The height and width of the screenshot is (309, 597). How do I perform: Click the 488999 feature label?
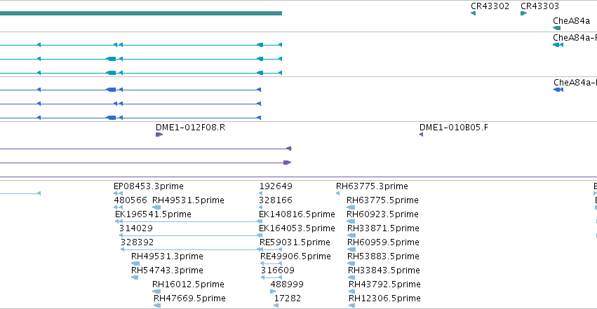point(287,284)
